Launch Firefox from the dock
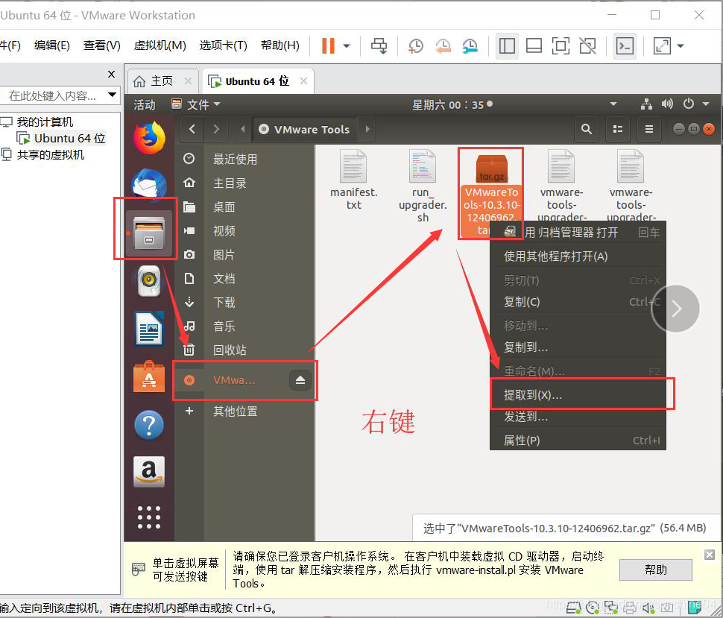Screen dimensions: 723x618 click(149, 137)
